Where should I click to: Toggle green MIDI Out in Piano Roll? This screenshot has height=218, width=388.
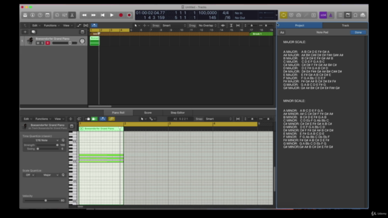[95, 119]
